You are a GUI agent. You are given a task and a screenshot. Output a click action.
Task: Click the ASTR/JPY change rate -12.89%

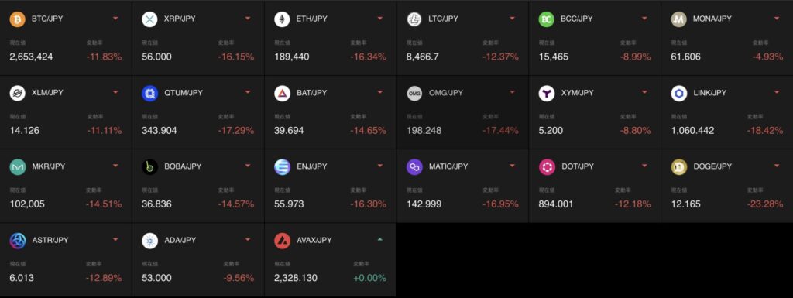(104, 278)
